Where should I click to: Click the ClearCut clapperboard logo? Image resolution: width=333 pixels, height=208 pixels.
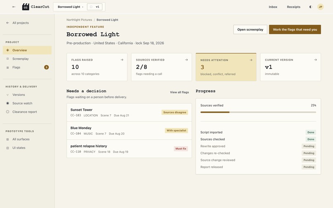26,7
